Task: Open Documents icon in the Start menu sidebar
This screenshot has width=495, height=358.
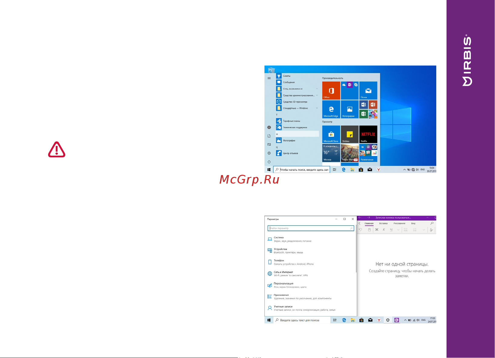Action: click(269, 136)
